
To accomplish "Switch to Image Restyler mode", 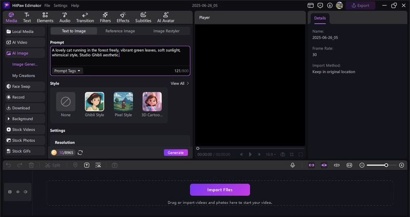I will pos(166,31).
